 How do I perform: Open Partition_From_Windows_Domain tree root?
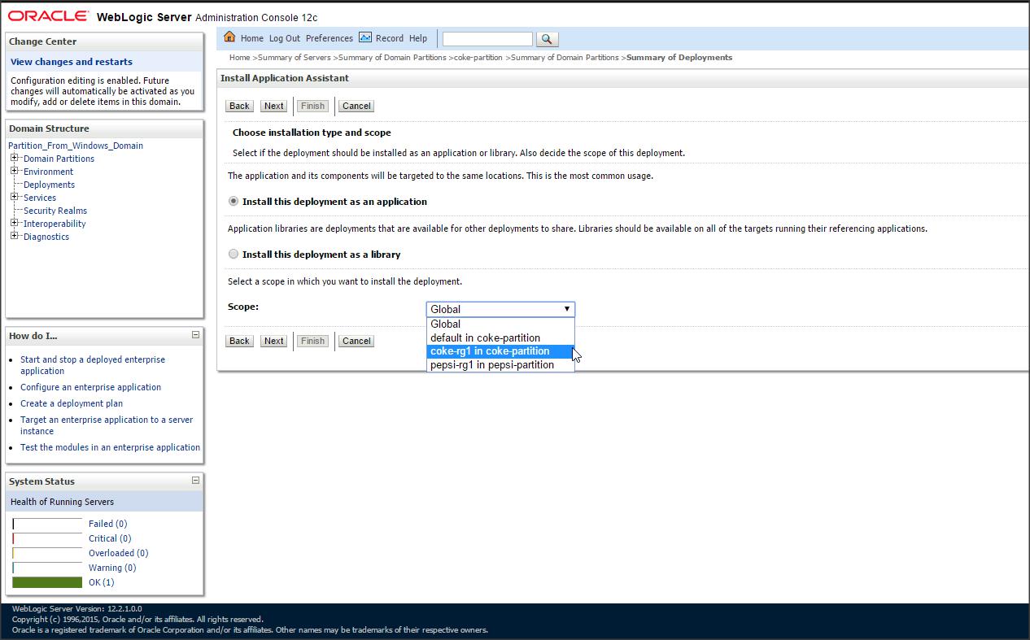pos(76,146)
